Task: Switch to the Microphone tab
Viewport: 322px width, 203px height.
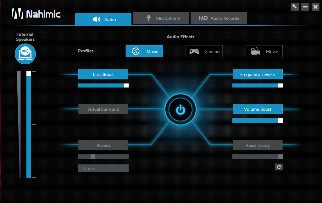Action: pyautogui.click(x=161, y=18)
